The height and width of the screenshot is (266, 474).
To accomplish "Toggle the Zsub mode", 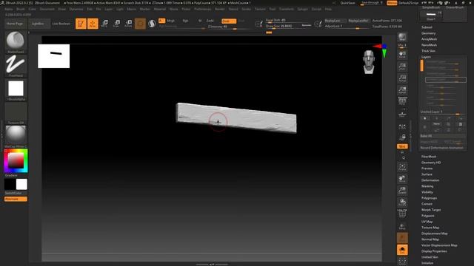I will 229,21.
